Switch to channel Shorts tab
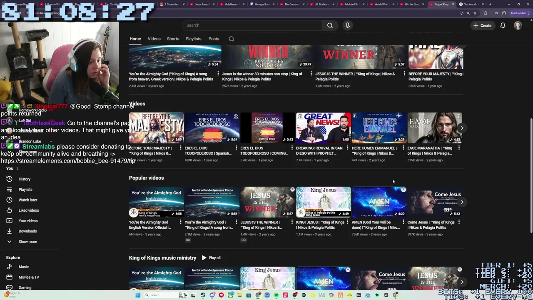 (x=173, y=39)
